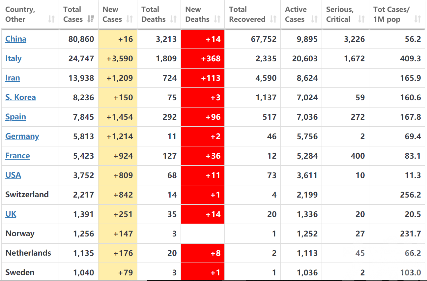The height and width of the screenshot is (281, 427).
Task: Open the China country link
Action: tap(16, 39)
